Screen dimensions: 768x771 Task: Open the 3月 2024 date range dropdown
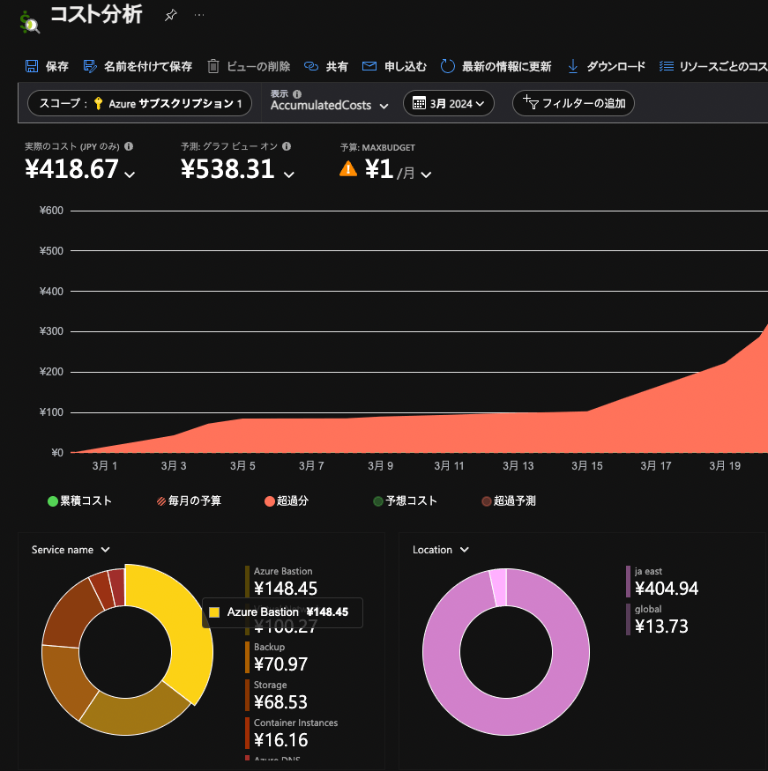point(449,103)
